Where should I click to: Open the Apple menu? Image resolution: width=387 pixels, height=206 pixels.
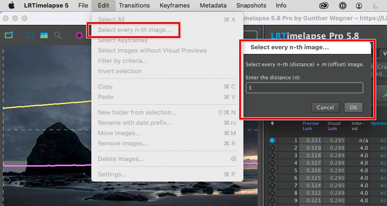11,6
